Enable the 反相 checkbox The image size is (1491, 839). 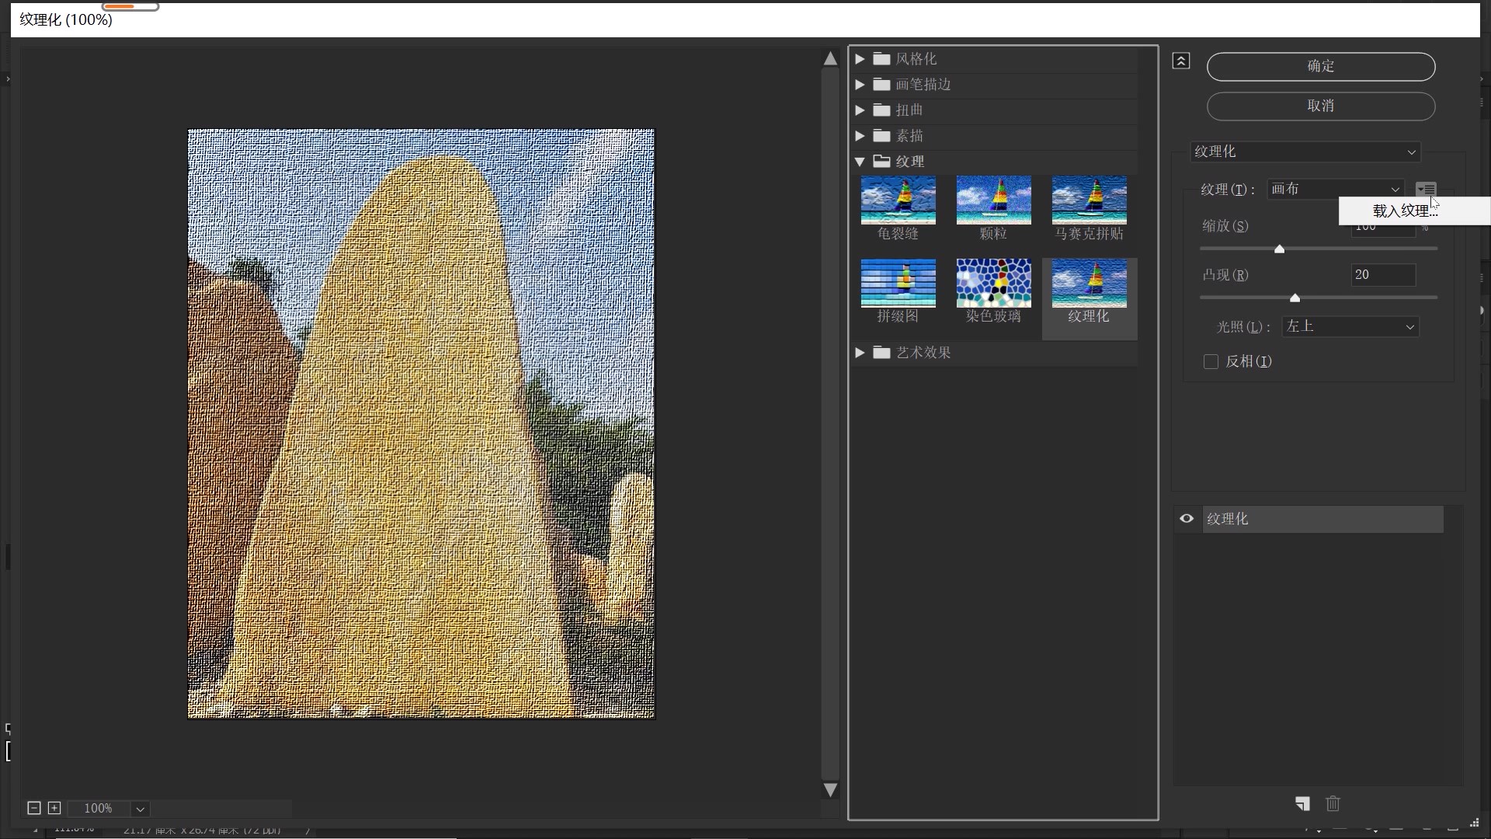tap(1211, 362)
